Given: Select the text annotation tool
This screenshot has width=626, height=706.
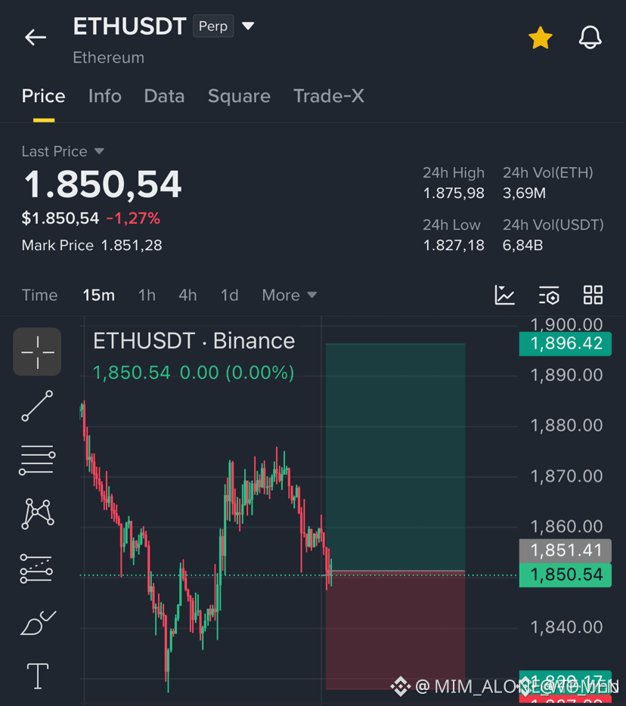Looking at the screenshot, I should tap(38, 677).
